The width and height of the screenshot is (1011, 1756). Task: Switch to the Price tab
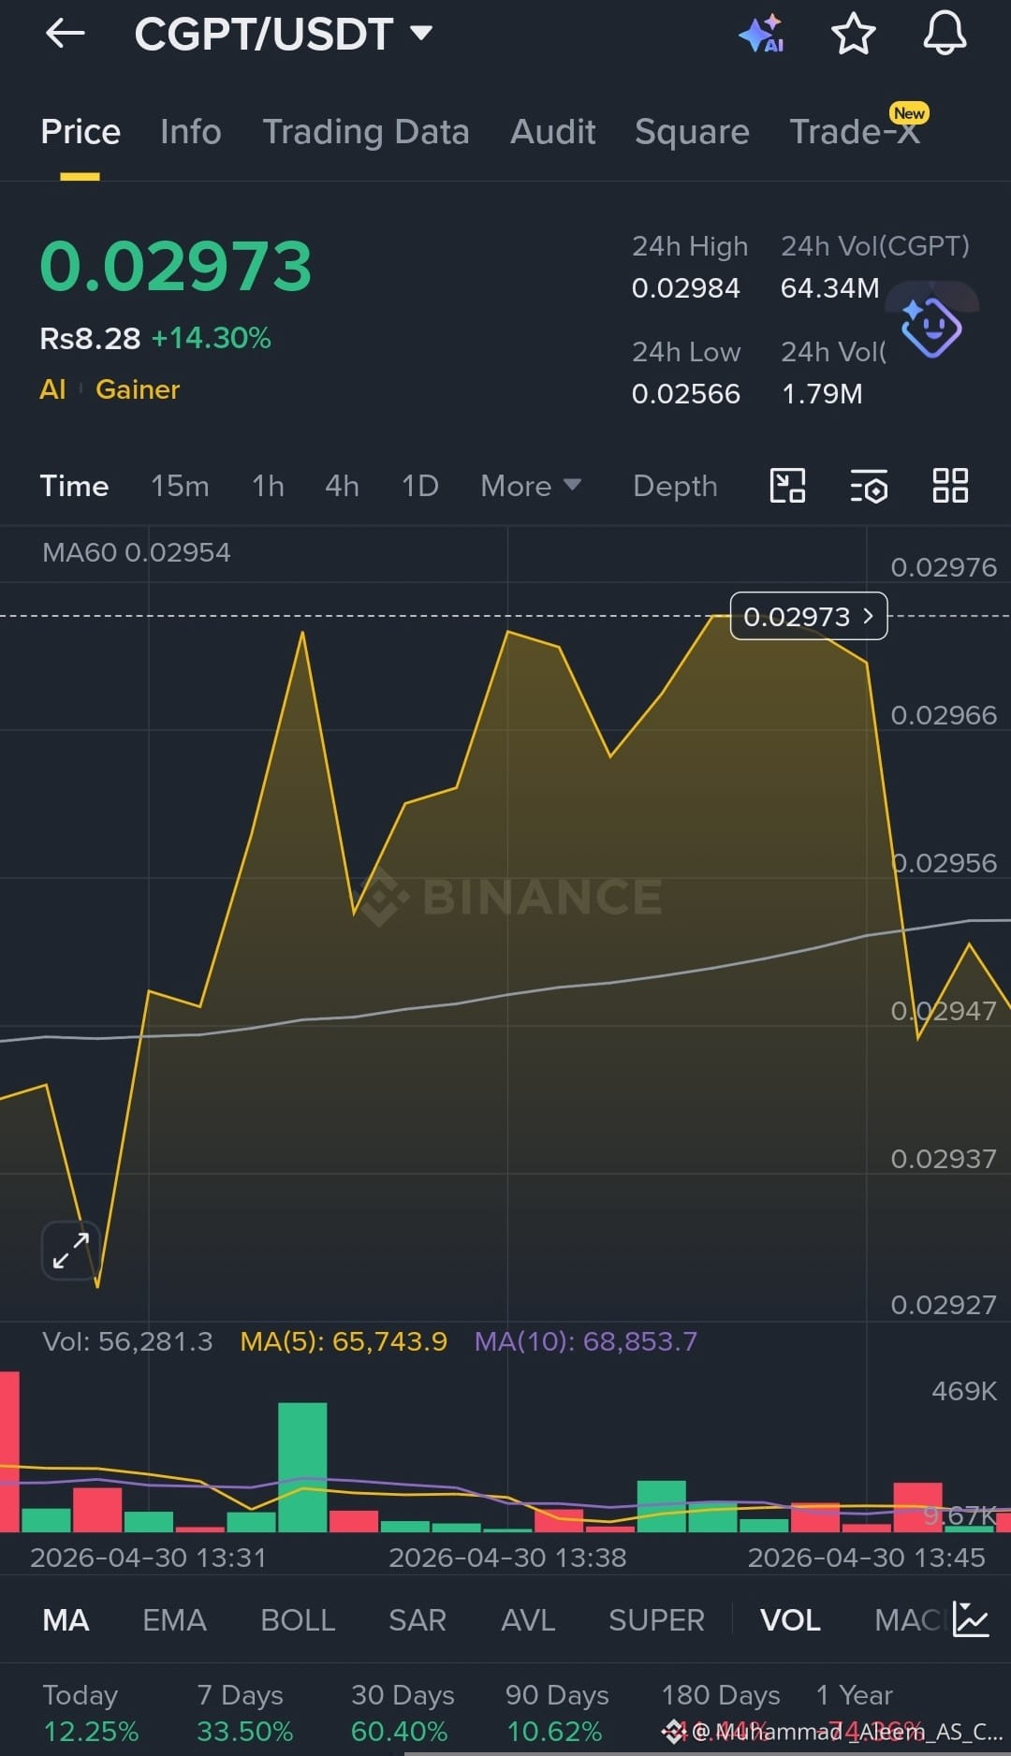click(81, 132)
